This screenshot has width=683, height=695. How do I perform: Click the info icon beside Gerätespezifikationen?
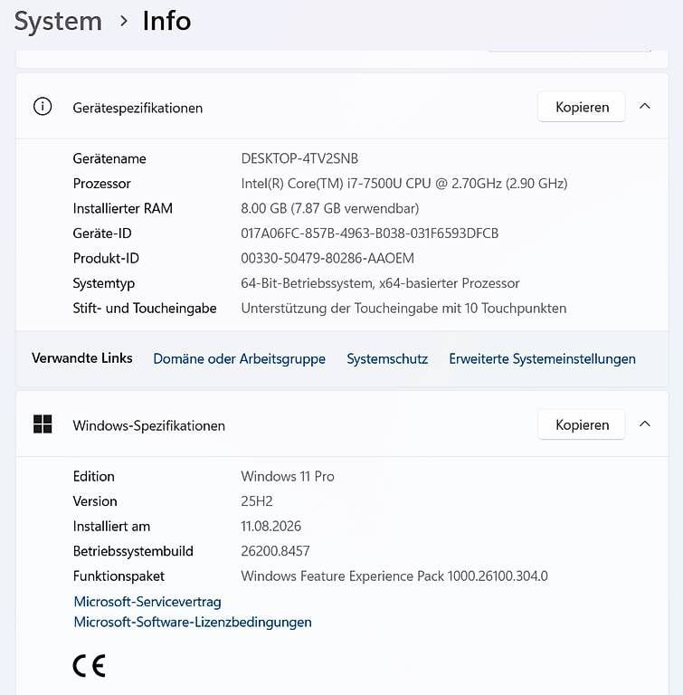tap(43, 107)
